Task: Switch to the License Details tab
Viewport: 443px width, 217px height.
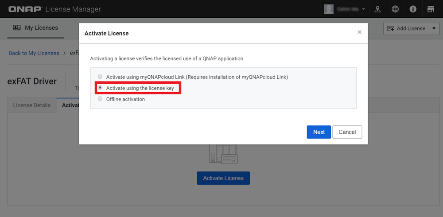Action: (x=31, y=105)
